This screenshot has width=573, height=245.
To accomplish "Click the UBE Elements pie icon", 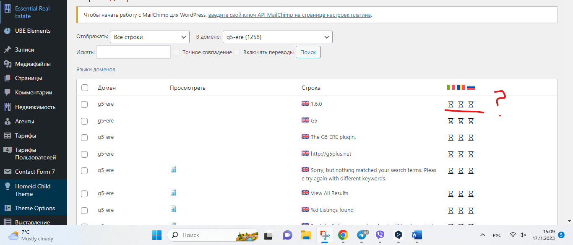I will pos(7,31).
